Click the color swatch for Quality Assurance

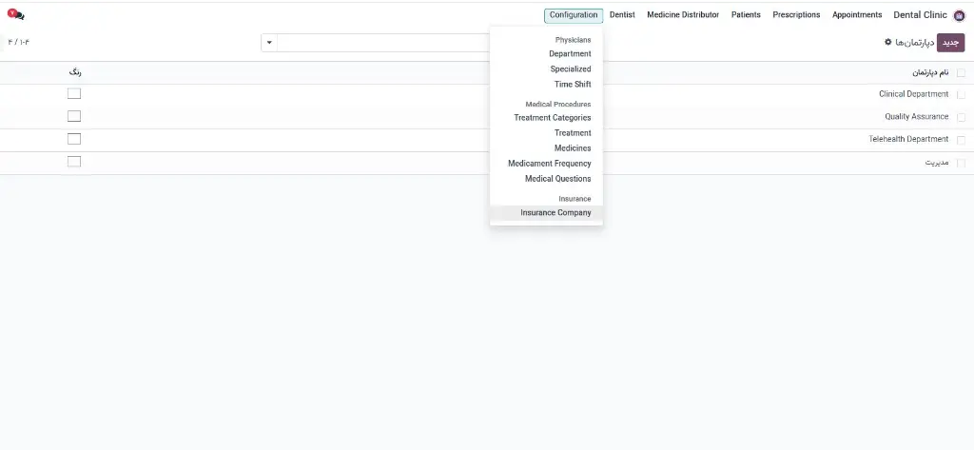(74, 116)
